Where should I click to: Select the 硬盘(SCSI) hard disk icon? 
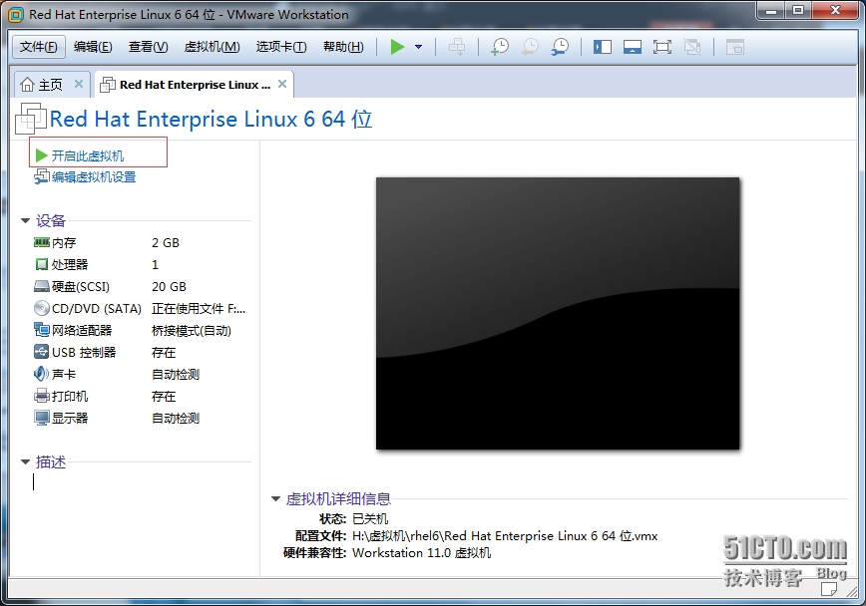(42, 286)
